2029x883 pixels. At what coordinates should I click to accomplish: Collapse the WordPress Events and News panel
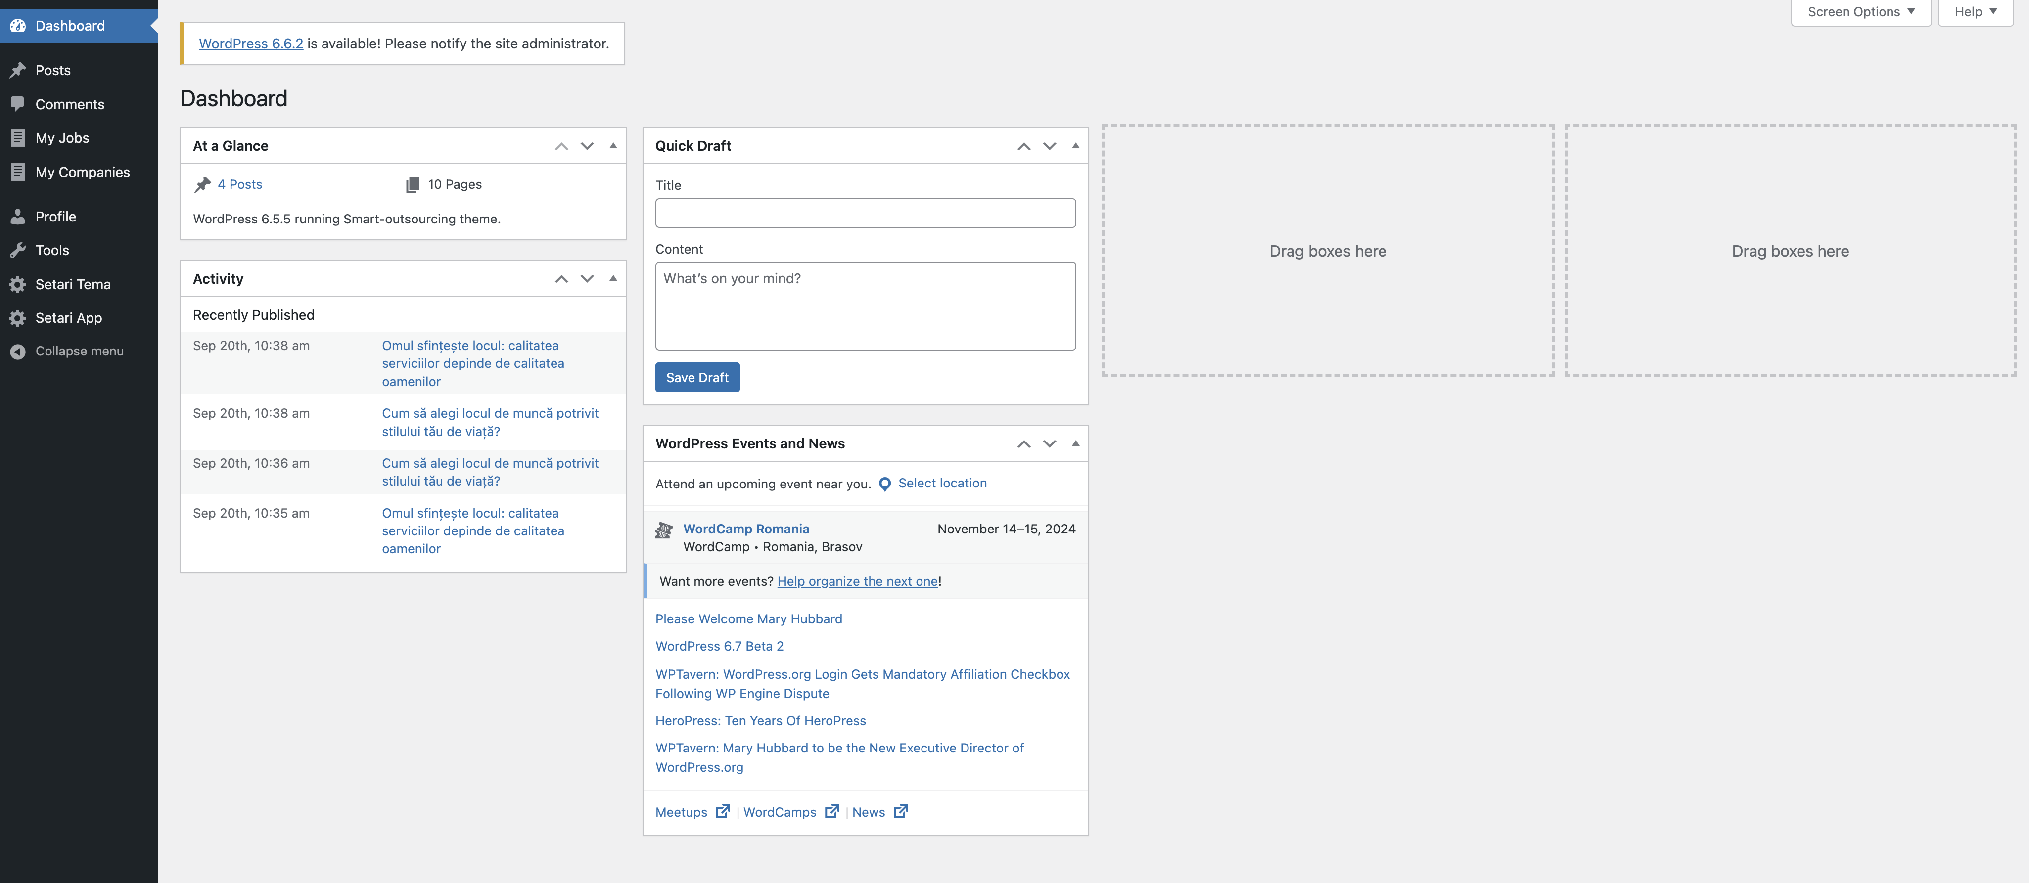[1075, 443]
